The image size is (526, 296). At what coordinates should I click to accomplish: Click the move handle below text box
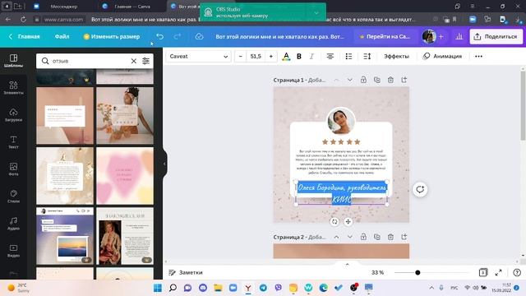click(348, 222)
